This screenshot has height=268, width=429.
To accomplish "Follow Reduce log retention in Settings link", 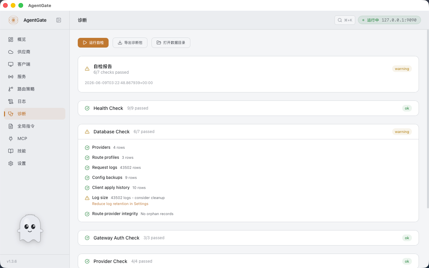I will (120, 204).
